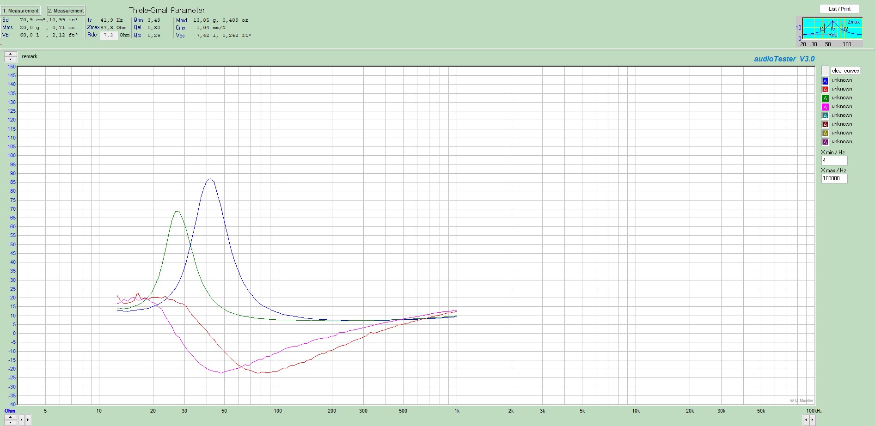Click the right arrow at bottom-right of graph

click(812, 420)
